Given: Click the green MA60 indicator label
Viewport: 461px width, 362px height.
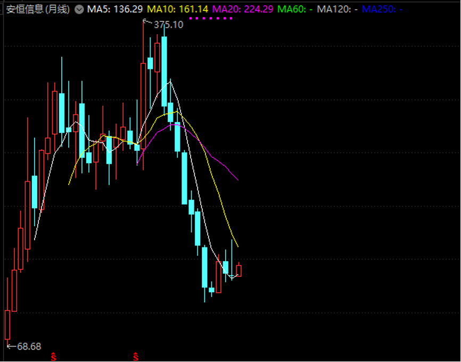Looking at the screenshot, I should [295, 9].
